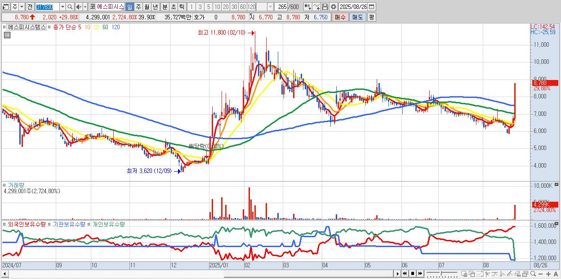Click the 개인보유수량 indicator label
The height and width of the screenshot is (279, 561).
click(108, 224)
